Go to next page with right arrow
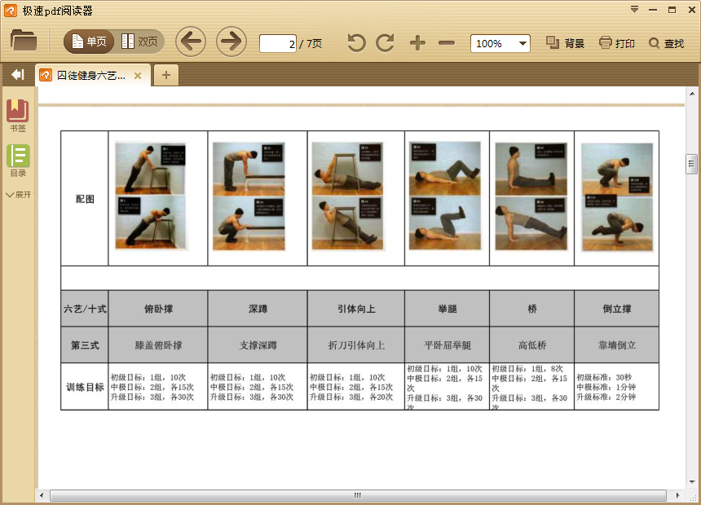The height and width of the screenshot is (505, 701). pyautogui.click(x=231, y=42)
